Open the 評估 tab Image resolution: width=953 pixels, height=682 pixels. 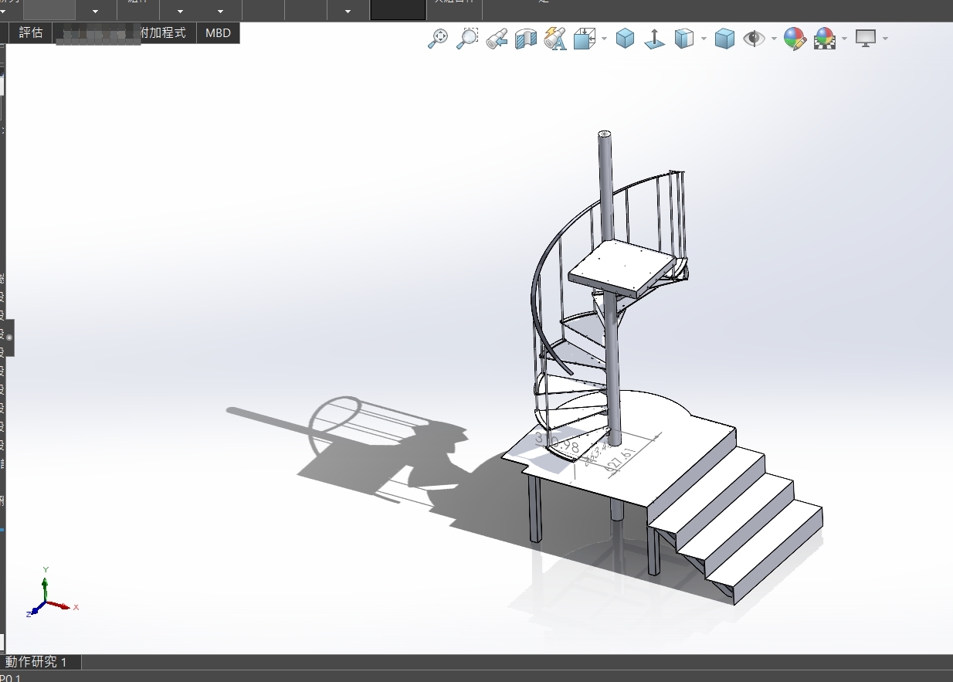click(31, 33)
